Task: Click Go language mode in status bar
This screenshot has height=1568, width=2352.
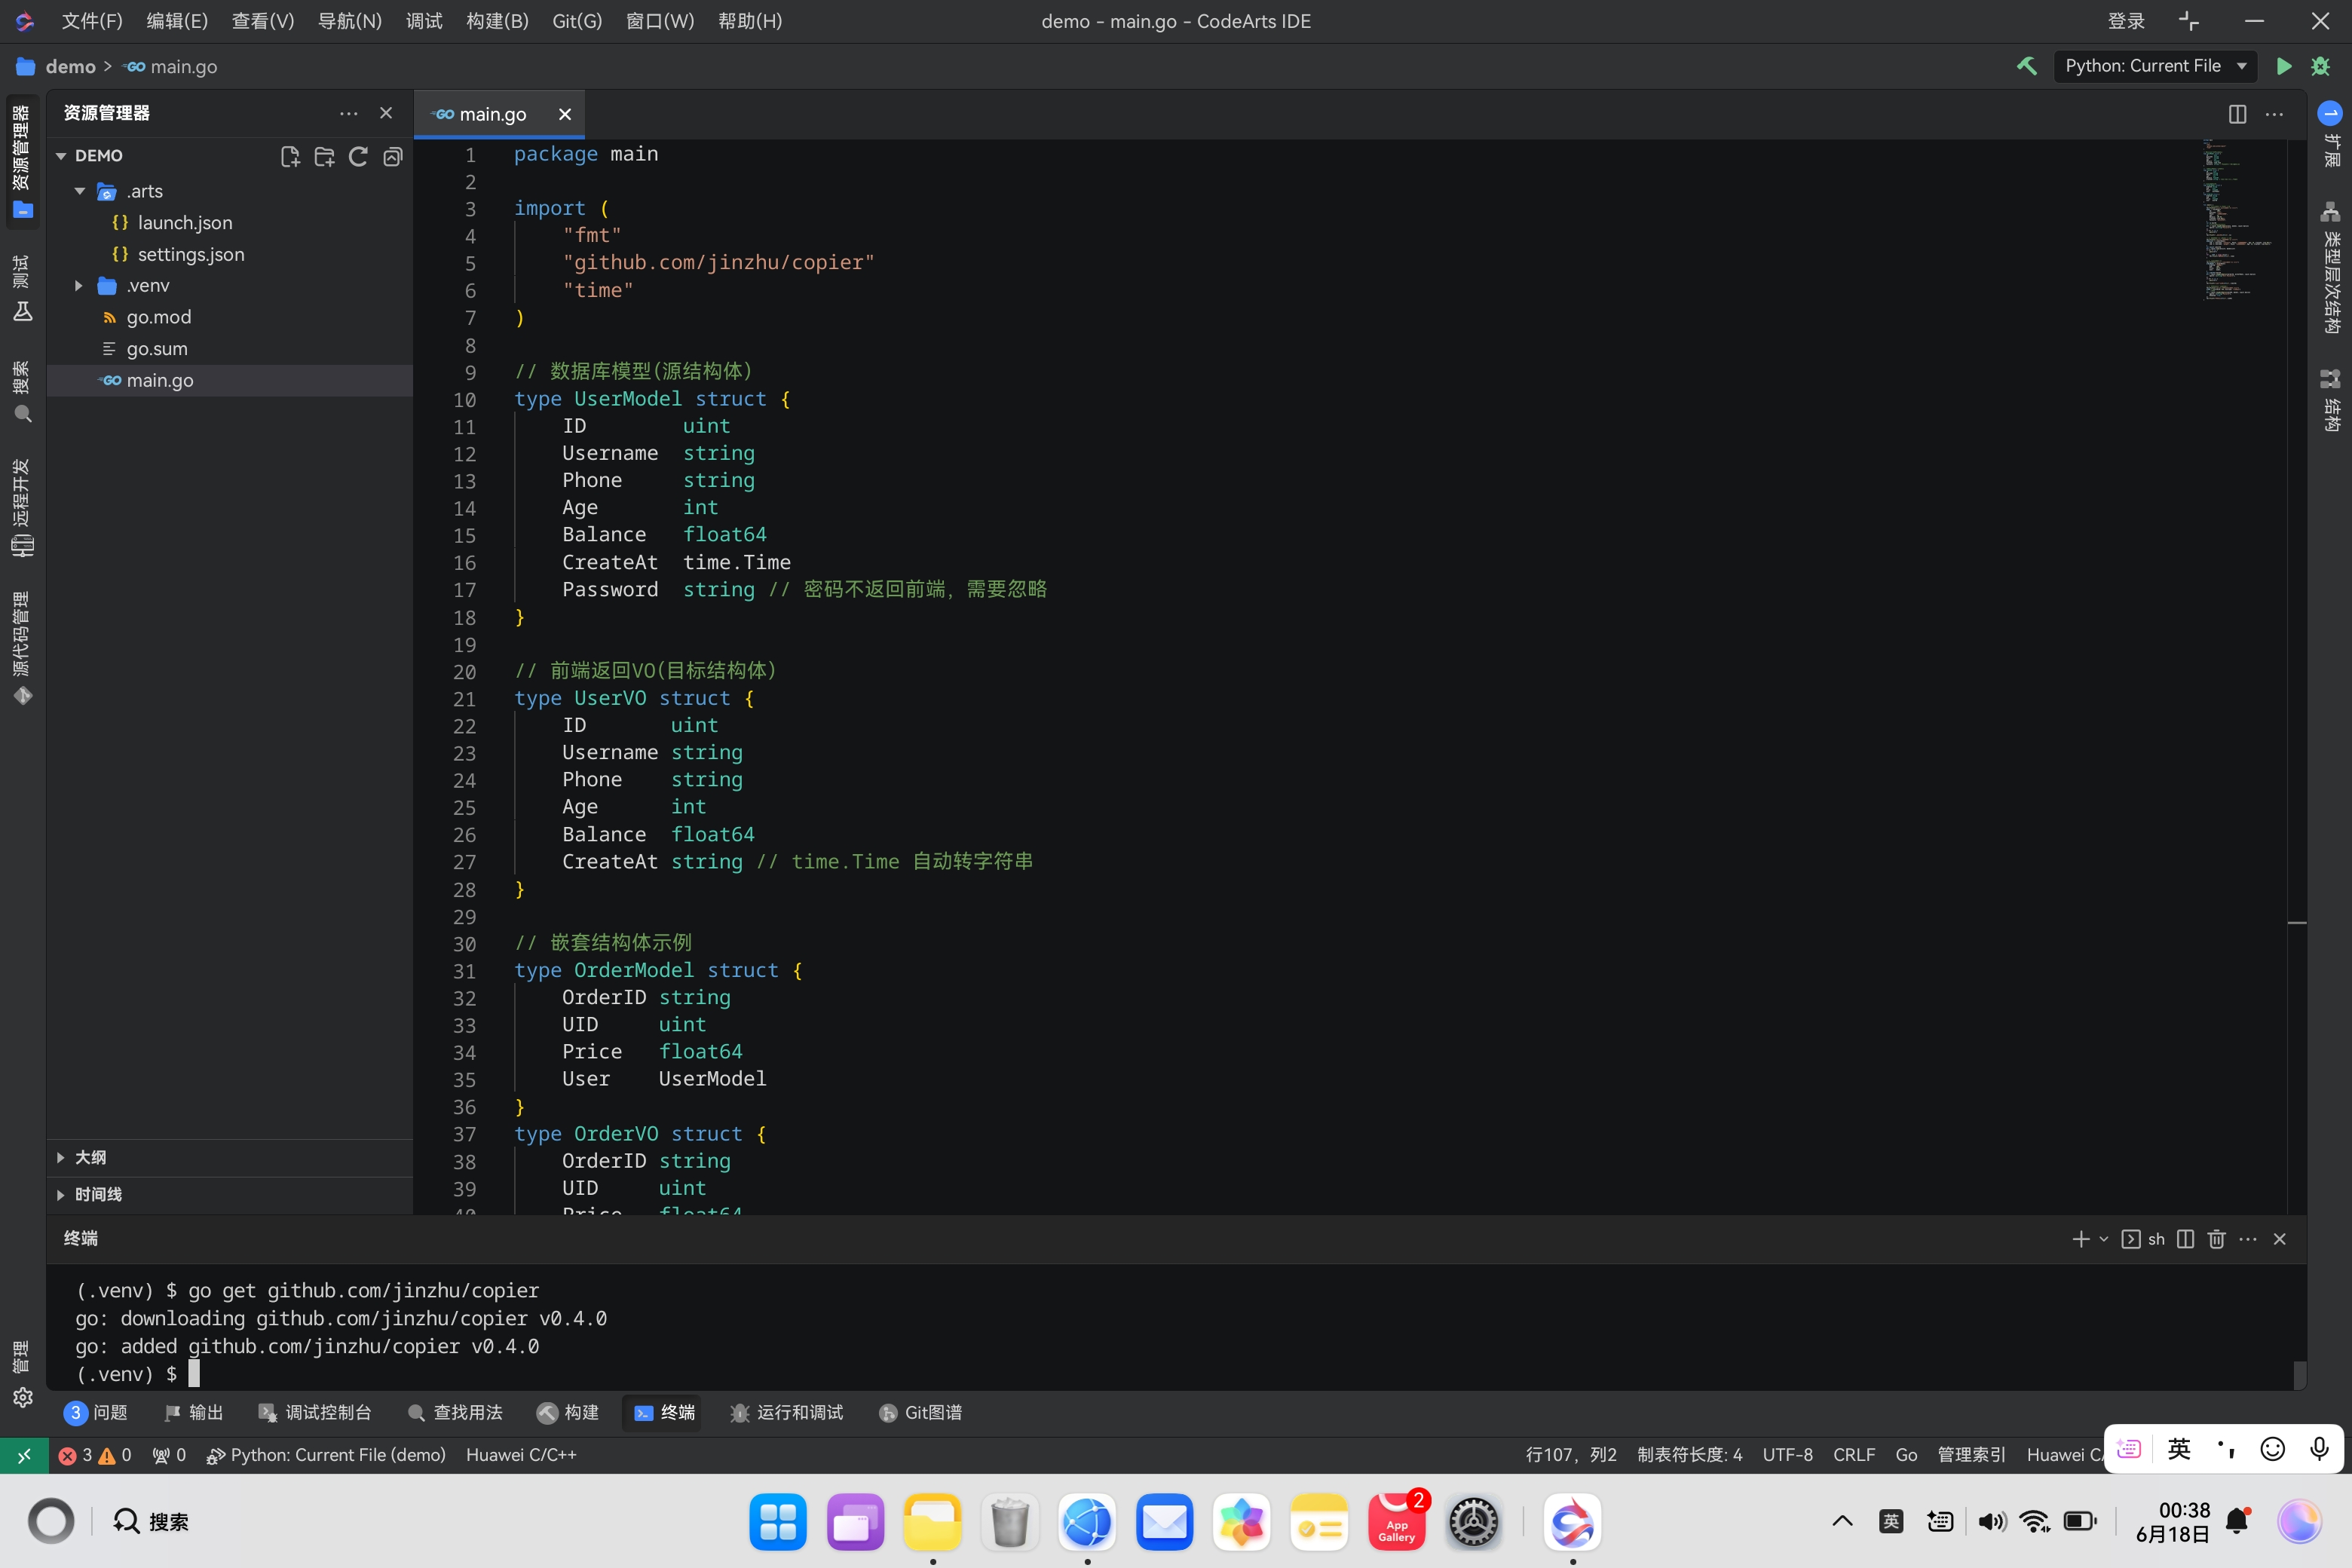Action: point(1906,1455)
